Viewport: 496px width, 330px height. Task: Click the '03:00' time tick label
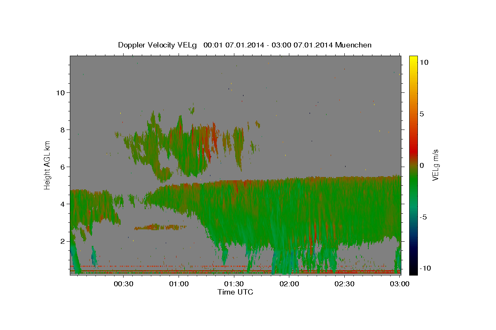pos(400,284)
